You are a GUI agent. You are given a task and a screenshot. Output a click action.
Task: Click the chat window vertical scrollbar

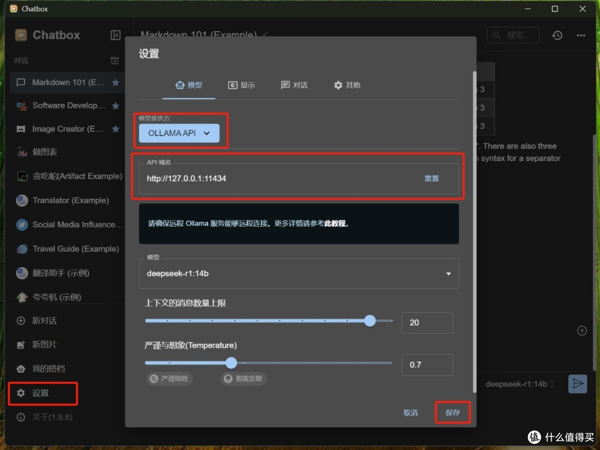[x=594, y=253]
